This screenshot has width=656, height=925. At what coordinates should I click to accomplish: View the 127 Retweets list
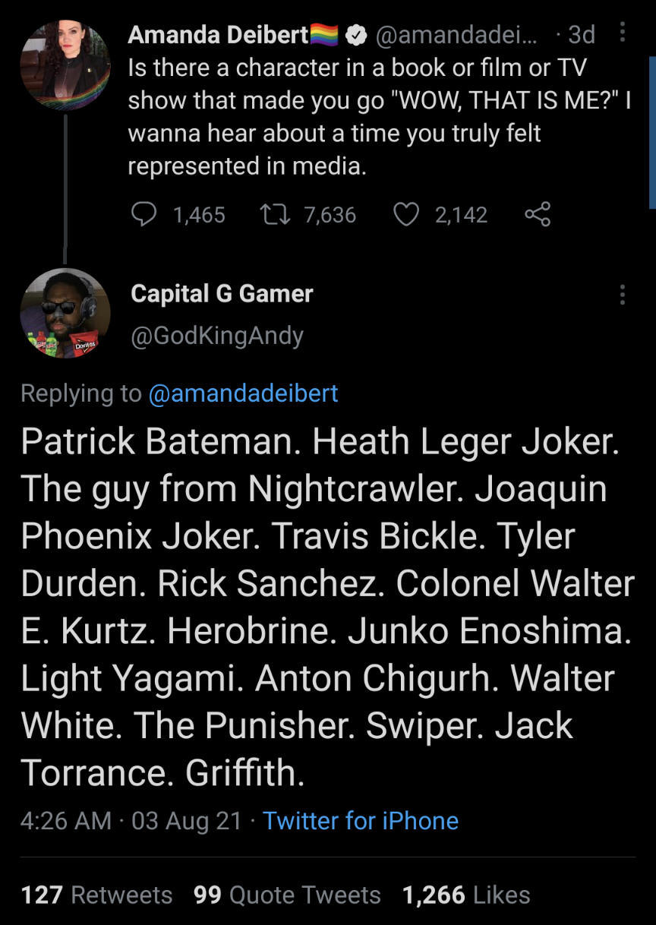click(96, 895)
